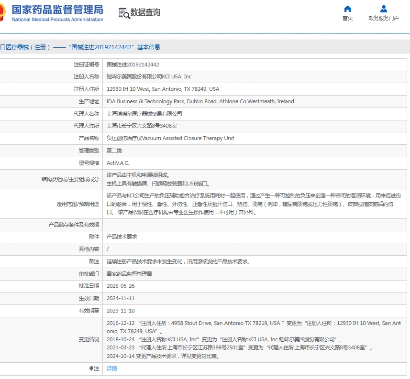Click approval department value 国家药品监督管理局

click(129, 274)
